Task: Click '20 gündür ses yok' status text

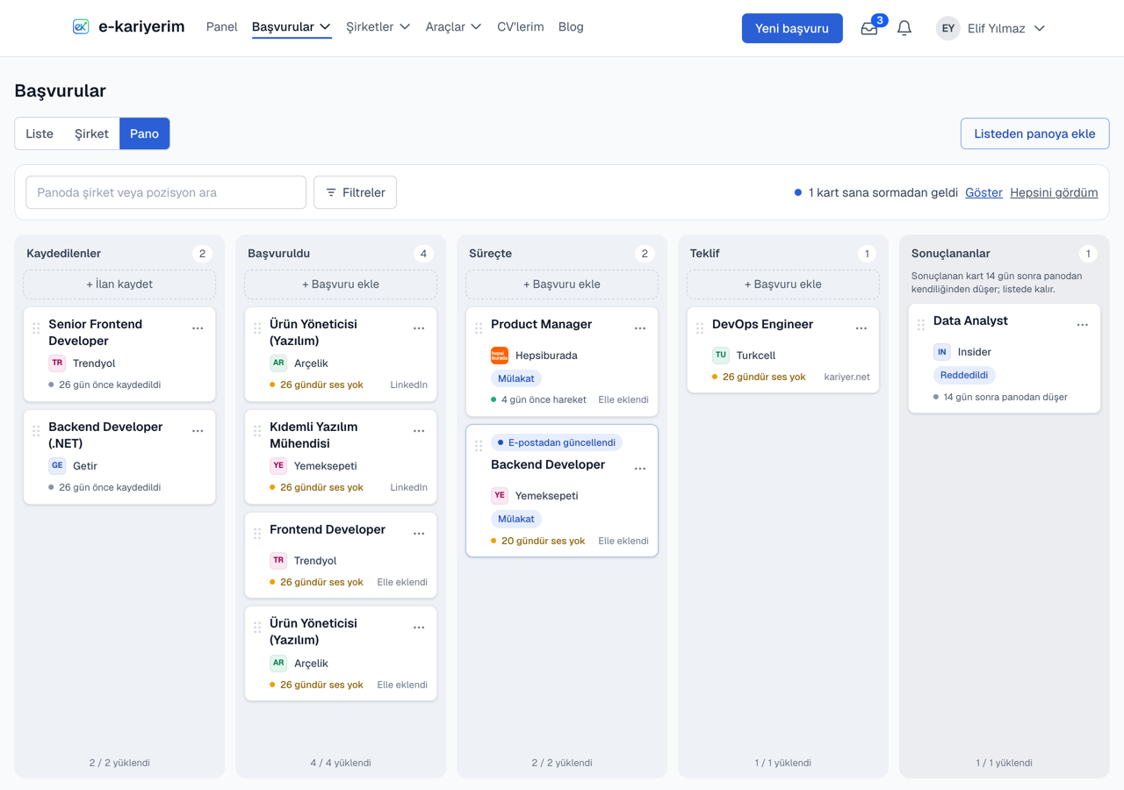Action: click(543, 541)
